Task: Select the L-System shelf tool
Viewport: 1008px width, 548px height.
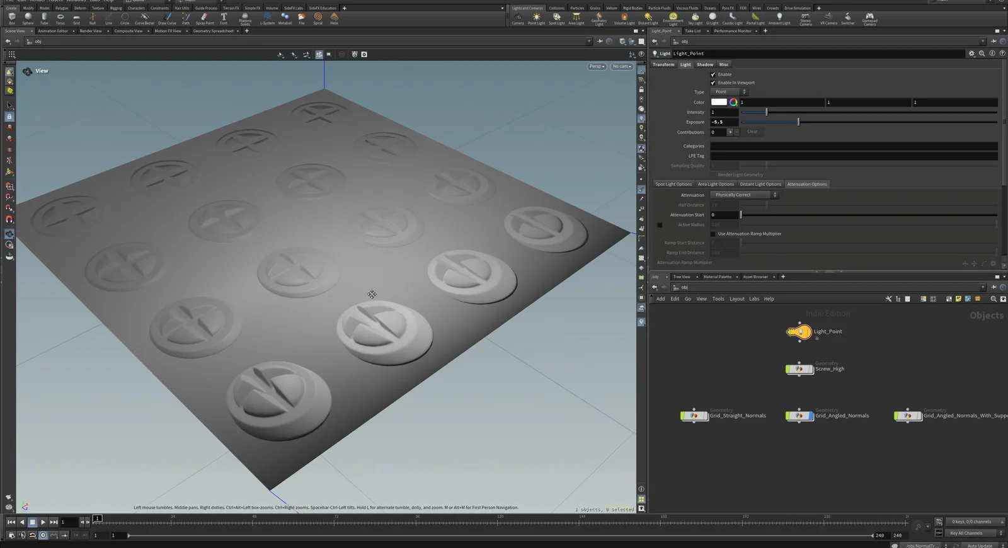Action: tap(268, 19)
